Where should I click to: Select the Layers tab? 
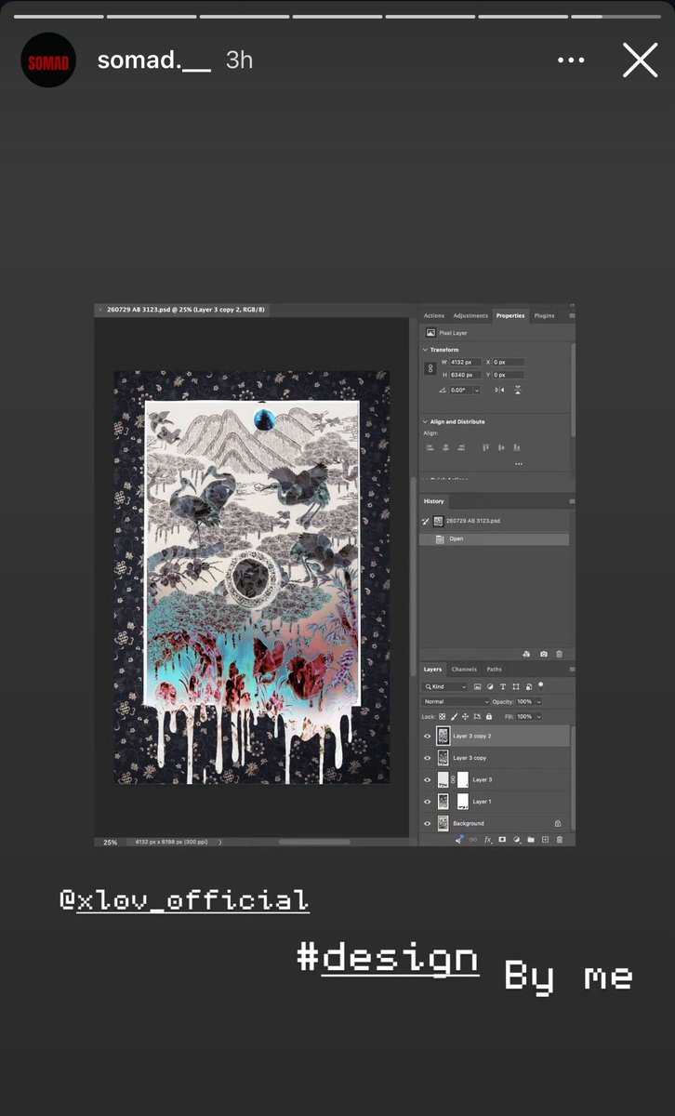(433, 670)
